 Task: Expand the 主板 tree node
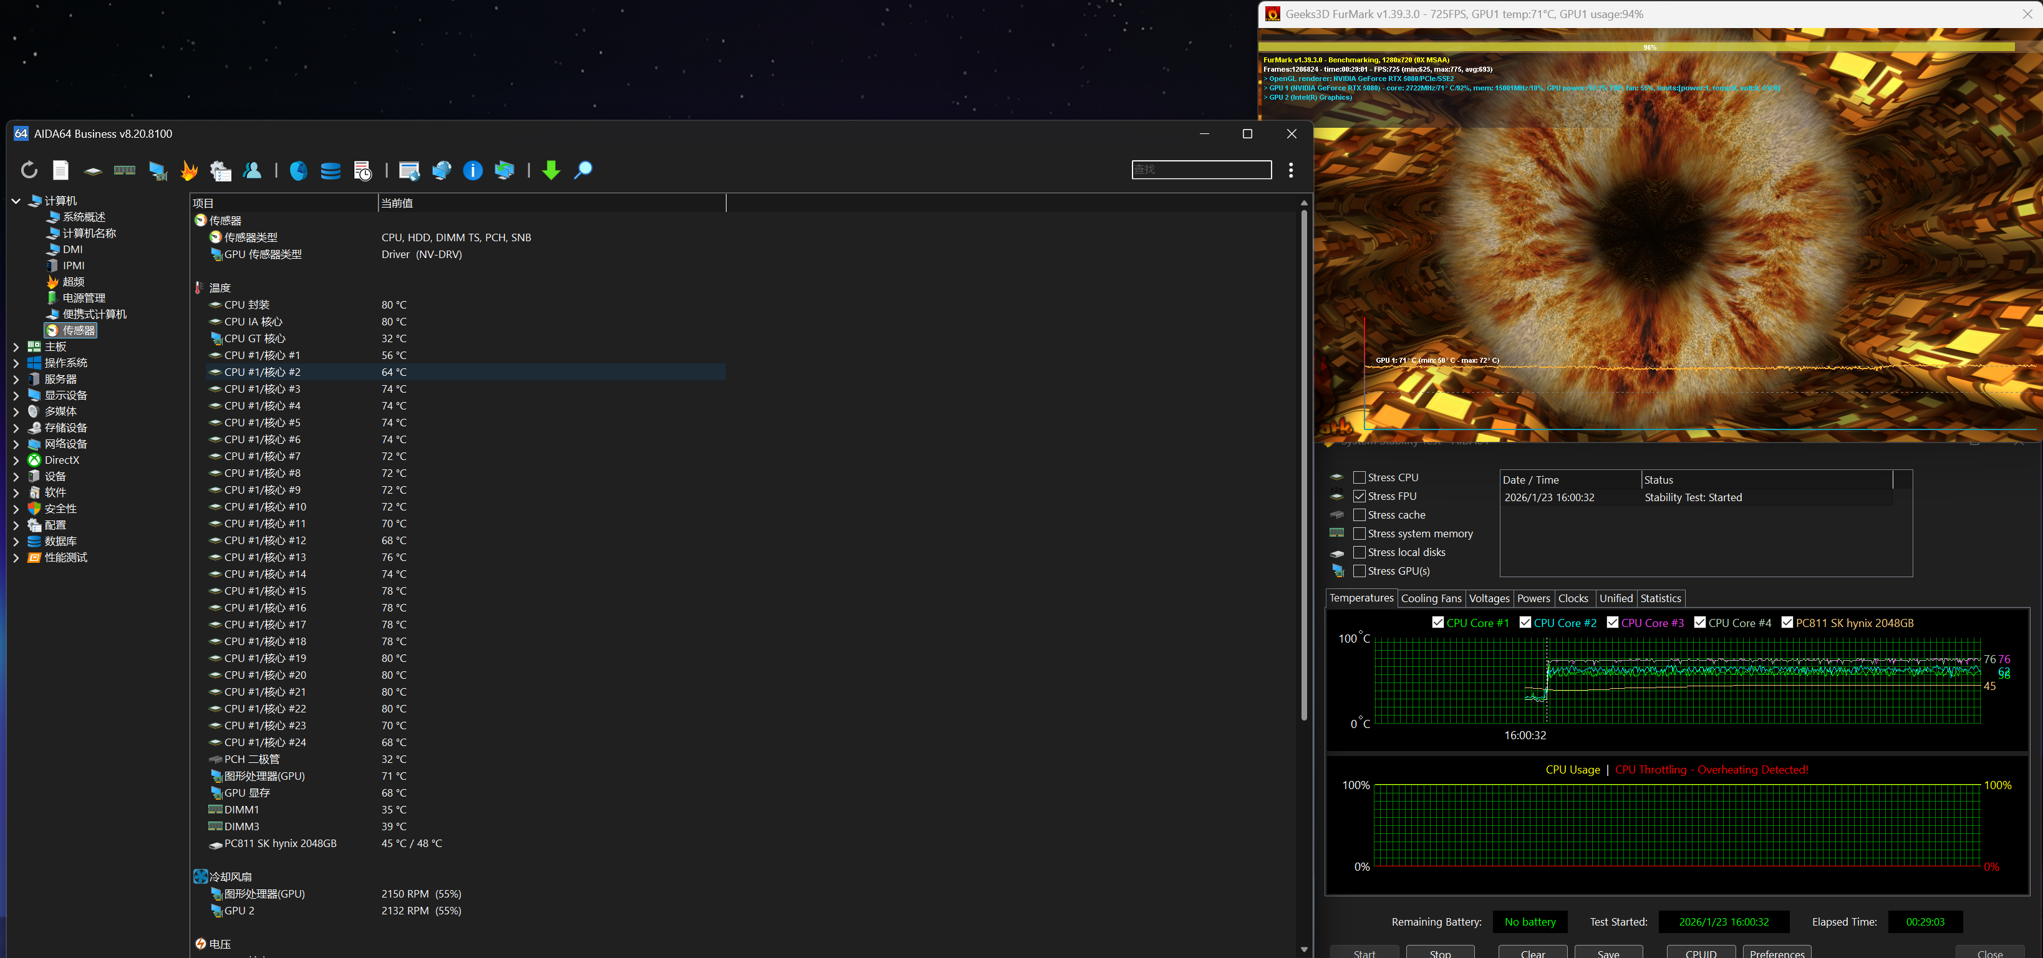(x=16, y=347)
